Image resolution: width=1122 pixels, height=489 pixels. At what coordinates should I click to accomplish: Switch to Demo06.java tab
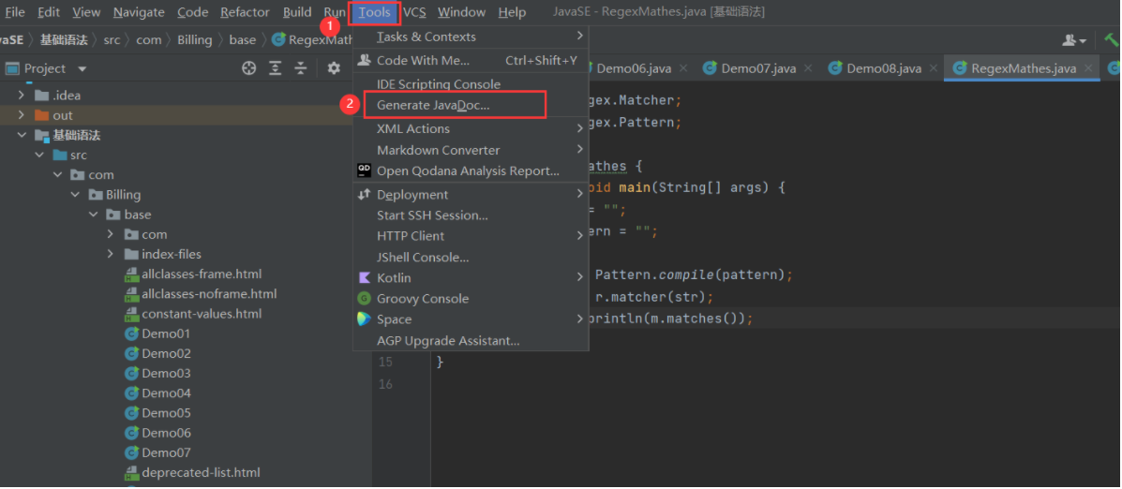point(634,68)
